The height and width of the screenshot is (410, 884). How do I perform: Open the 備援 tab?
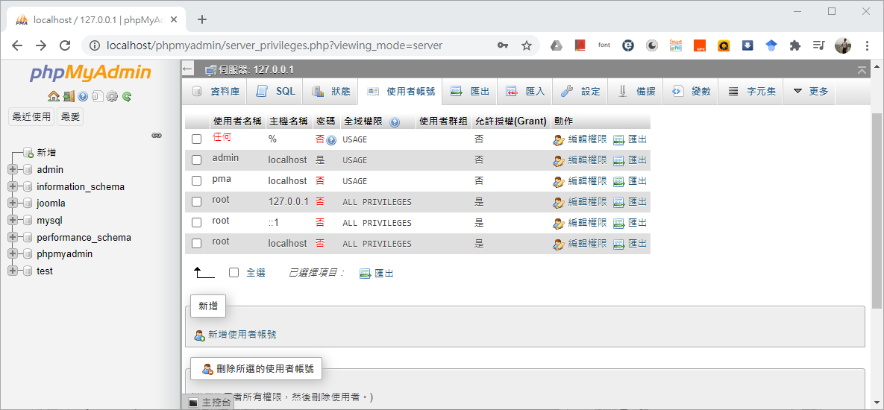[x=636, y=91]
